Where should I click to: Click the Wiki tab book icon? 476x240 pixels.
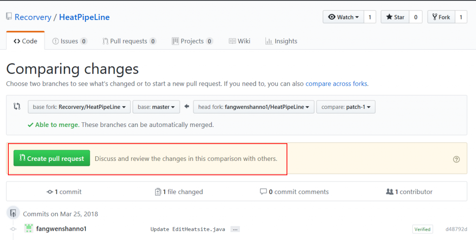pos(232,41)
